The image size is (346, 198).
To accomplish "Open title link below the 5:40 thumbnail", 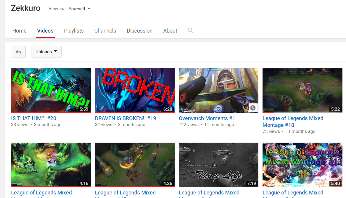I will 293,194.
